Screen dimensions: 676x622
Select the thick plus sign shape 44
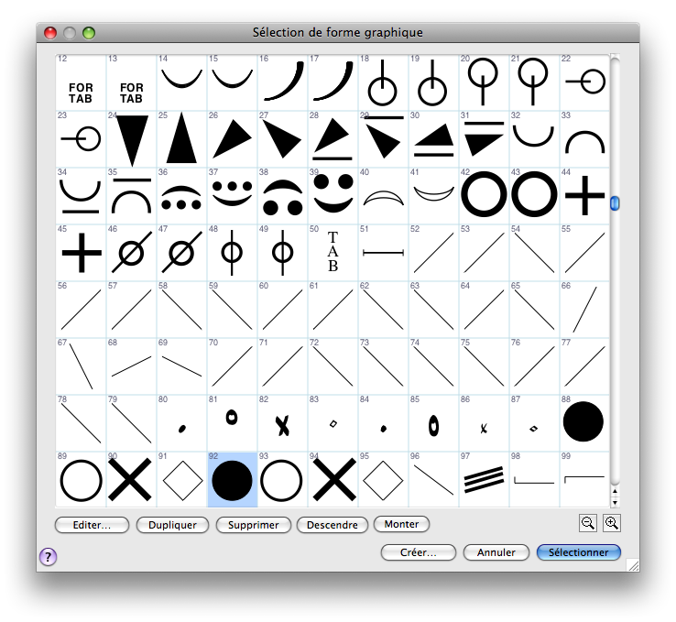[x=583, y=196]
